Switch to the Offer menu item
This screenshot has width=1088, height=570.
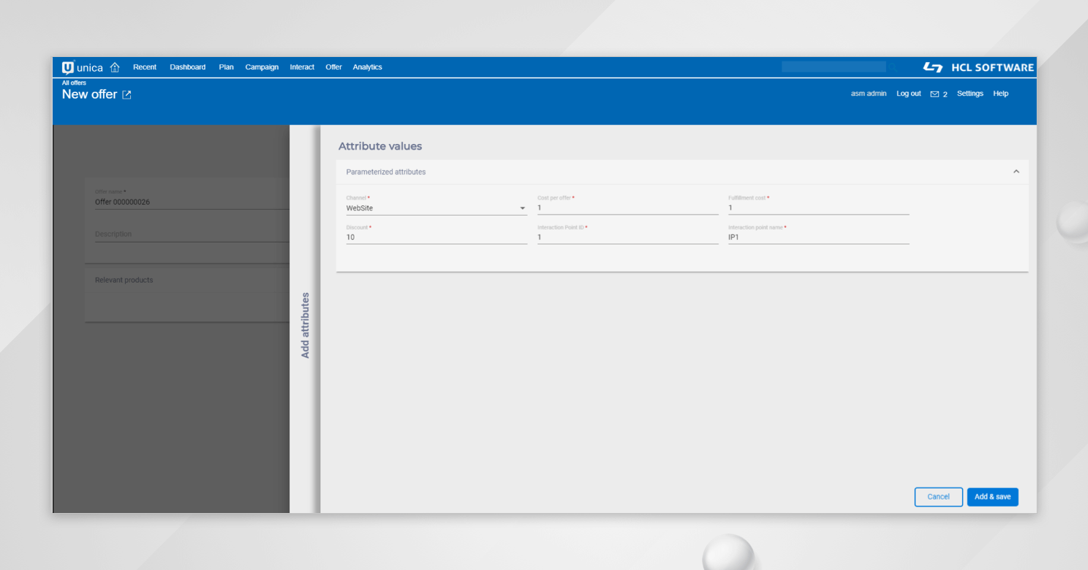click(333, 66)
